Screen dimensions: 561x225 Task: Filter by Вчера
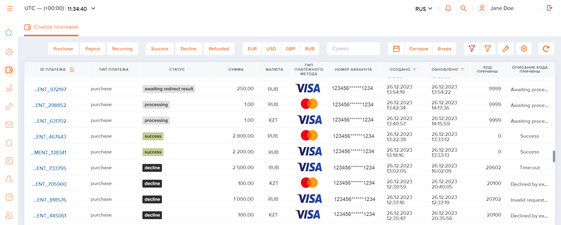pyautogui.click(x=444, y=49)
